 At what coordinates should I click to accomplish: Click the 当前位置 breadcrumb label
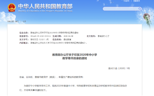(x=11, y=21)
